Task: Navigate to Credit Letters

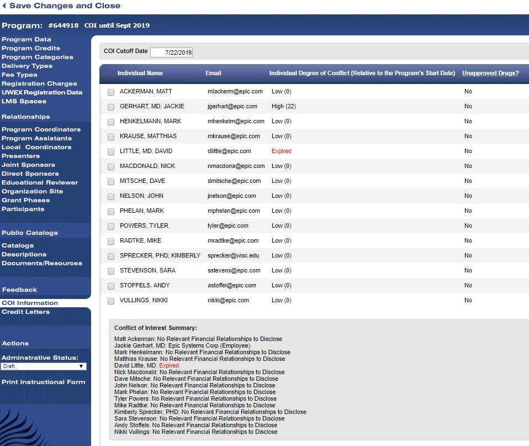Action: click(x=25, y=312)
